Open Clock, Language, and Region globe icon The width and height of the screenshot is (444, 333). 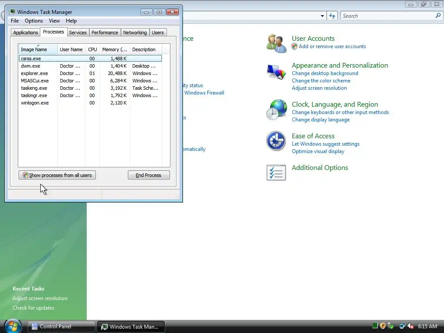[x=276, y=110]
